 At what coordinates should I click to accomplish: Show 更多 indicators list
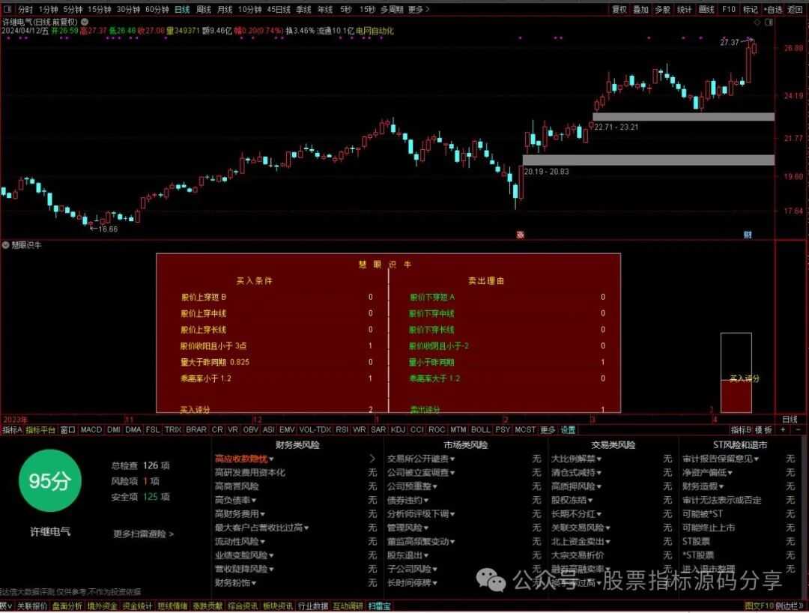(548, 429)
